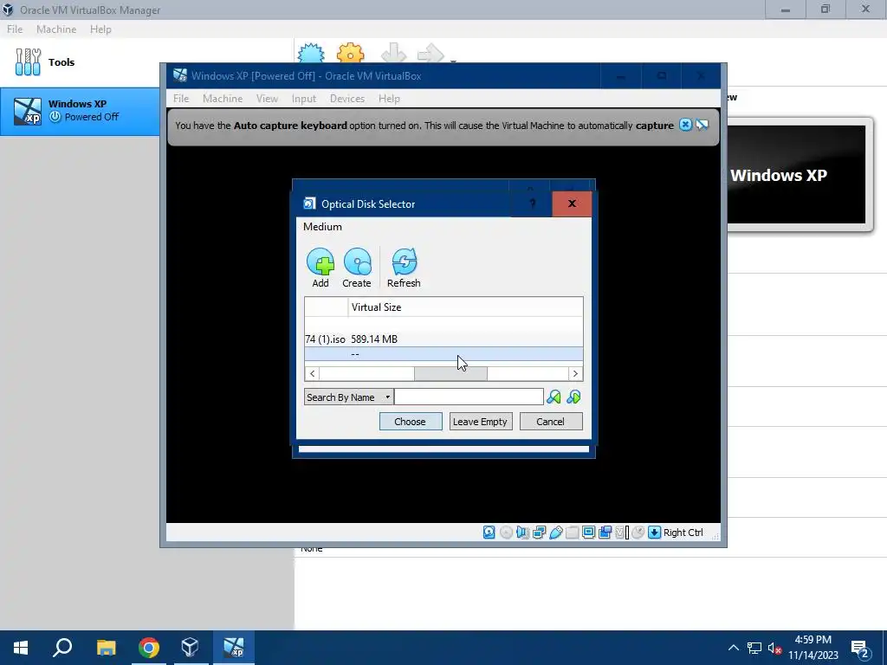The image size is (887, 665).
Task: Open Search By Name dropdown
Action: pos(348,397)
